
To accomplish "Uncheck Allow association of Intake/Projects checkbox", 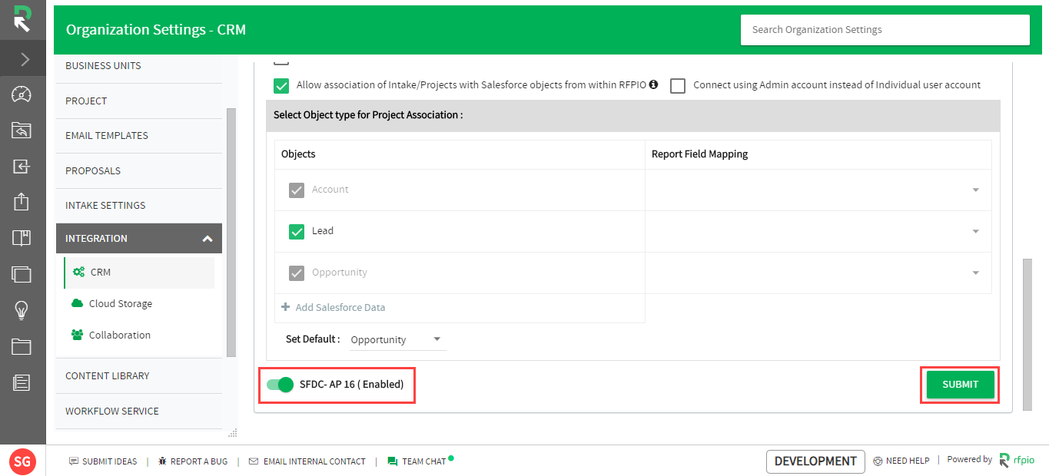I will [281, 86].
